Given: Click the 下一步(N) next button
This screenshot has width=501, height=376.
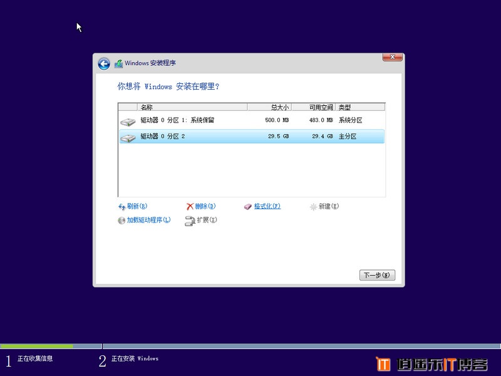Looking at the screenshot, I should (377, 275).
